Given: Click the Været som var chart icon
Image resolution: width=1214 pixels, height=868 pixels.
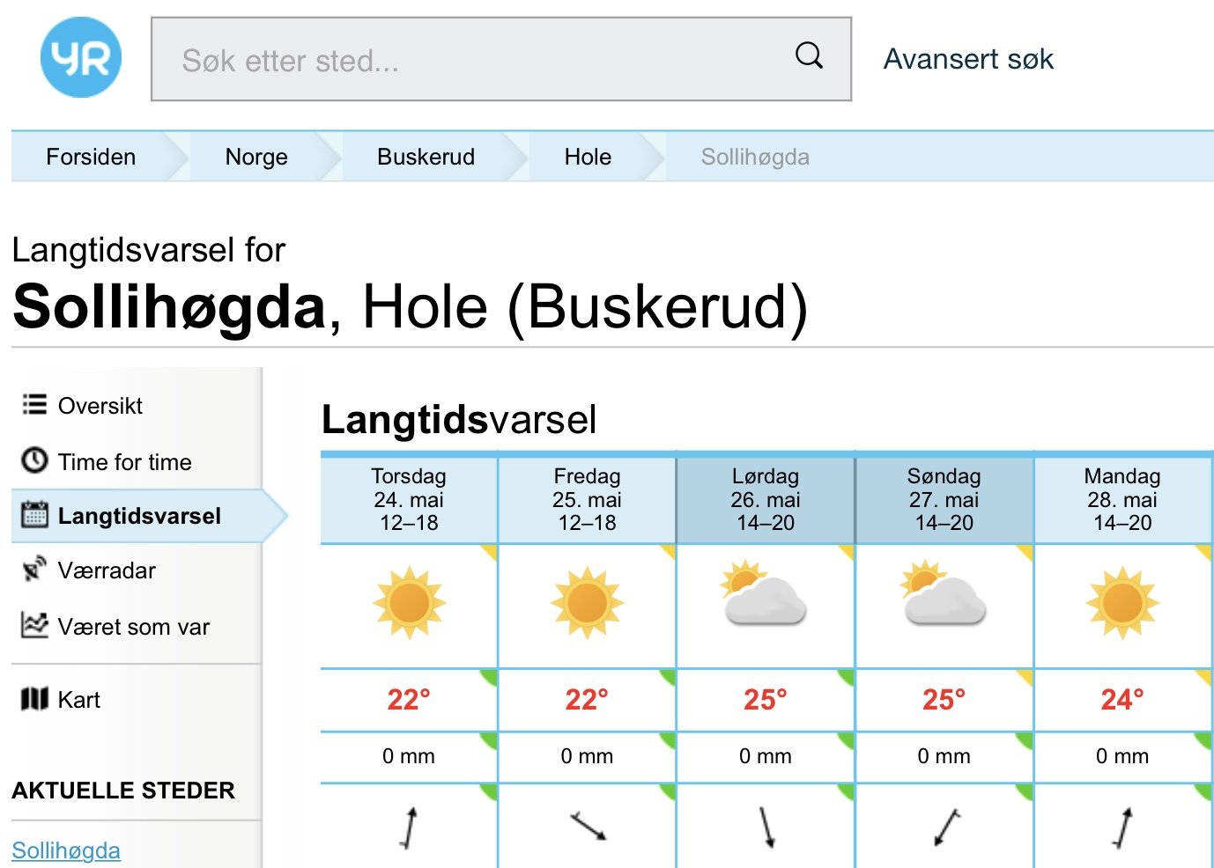Looking at the screenshot, I should (34, 625).
